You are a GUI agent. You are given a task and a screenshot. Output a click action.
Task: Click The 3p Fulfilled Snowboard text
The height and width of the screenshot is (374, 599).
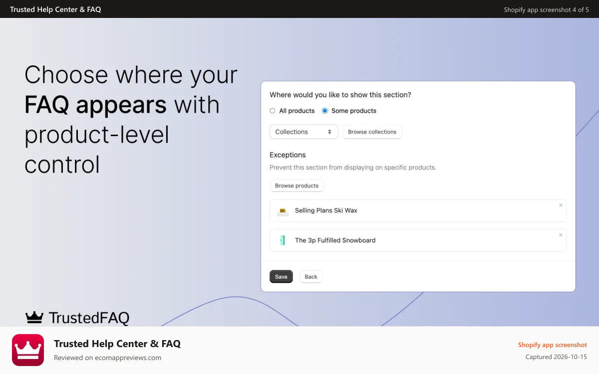click(335, 240)
